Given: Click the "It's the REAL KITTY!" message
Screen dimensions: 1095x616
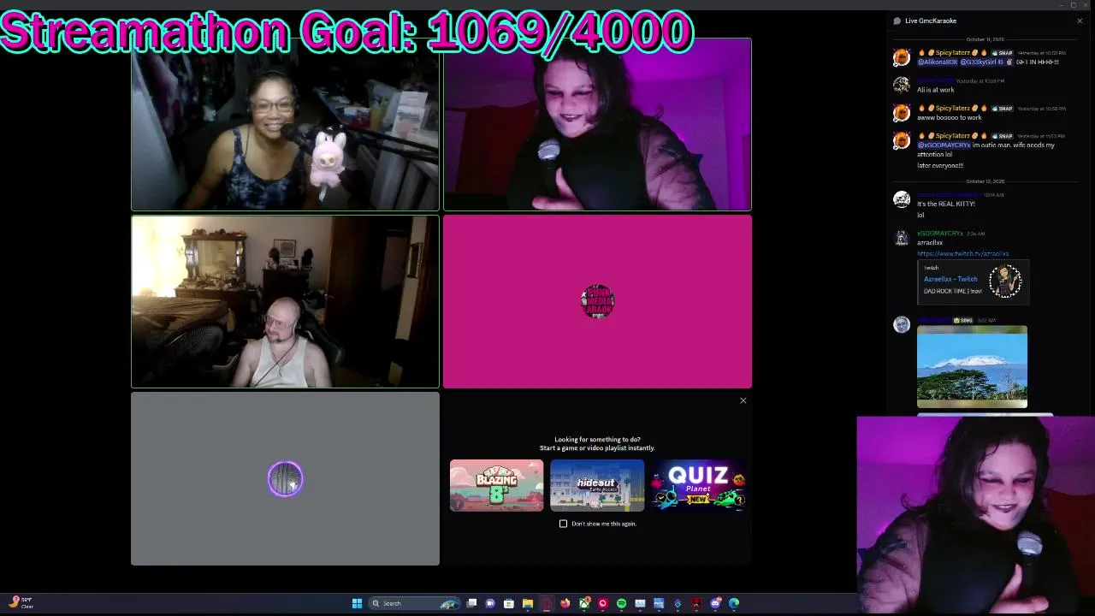Looking at the screenshot, I should click(946, 204).
